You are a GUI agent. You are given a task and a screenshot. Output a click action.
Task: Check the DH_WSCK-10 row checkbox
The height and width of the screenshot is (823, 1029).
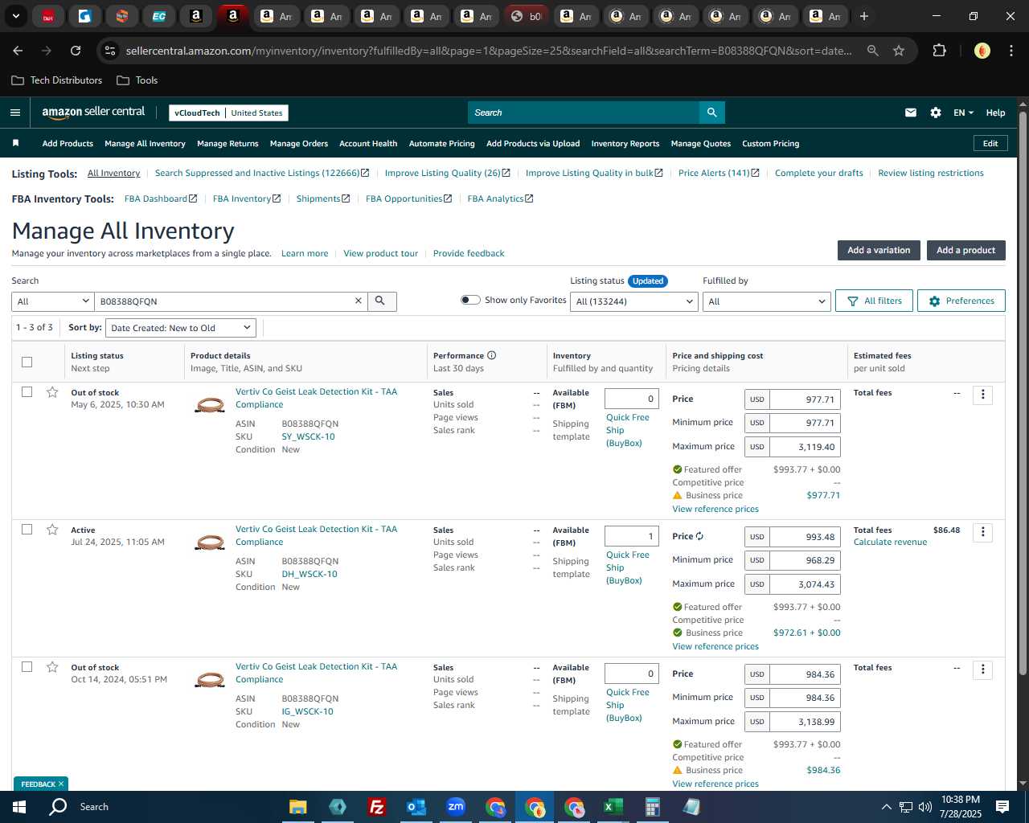point(27,529)
